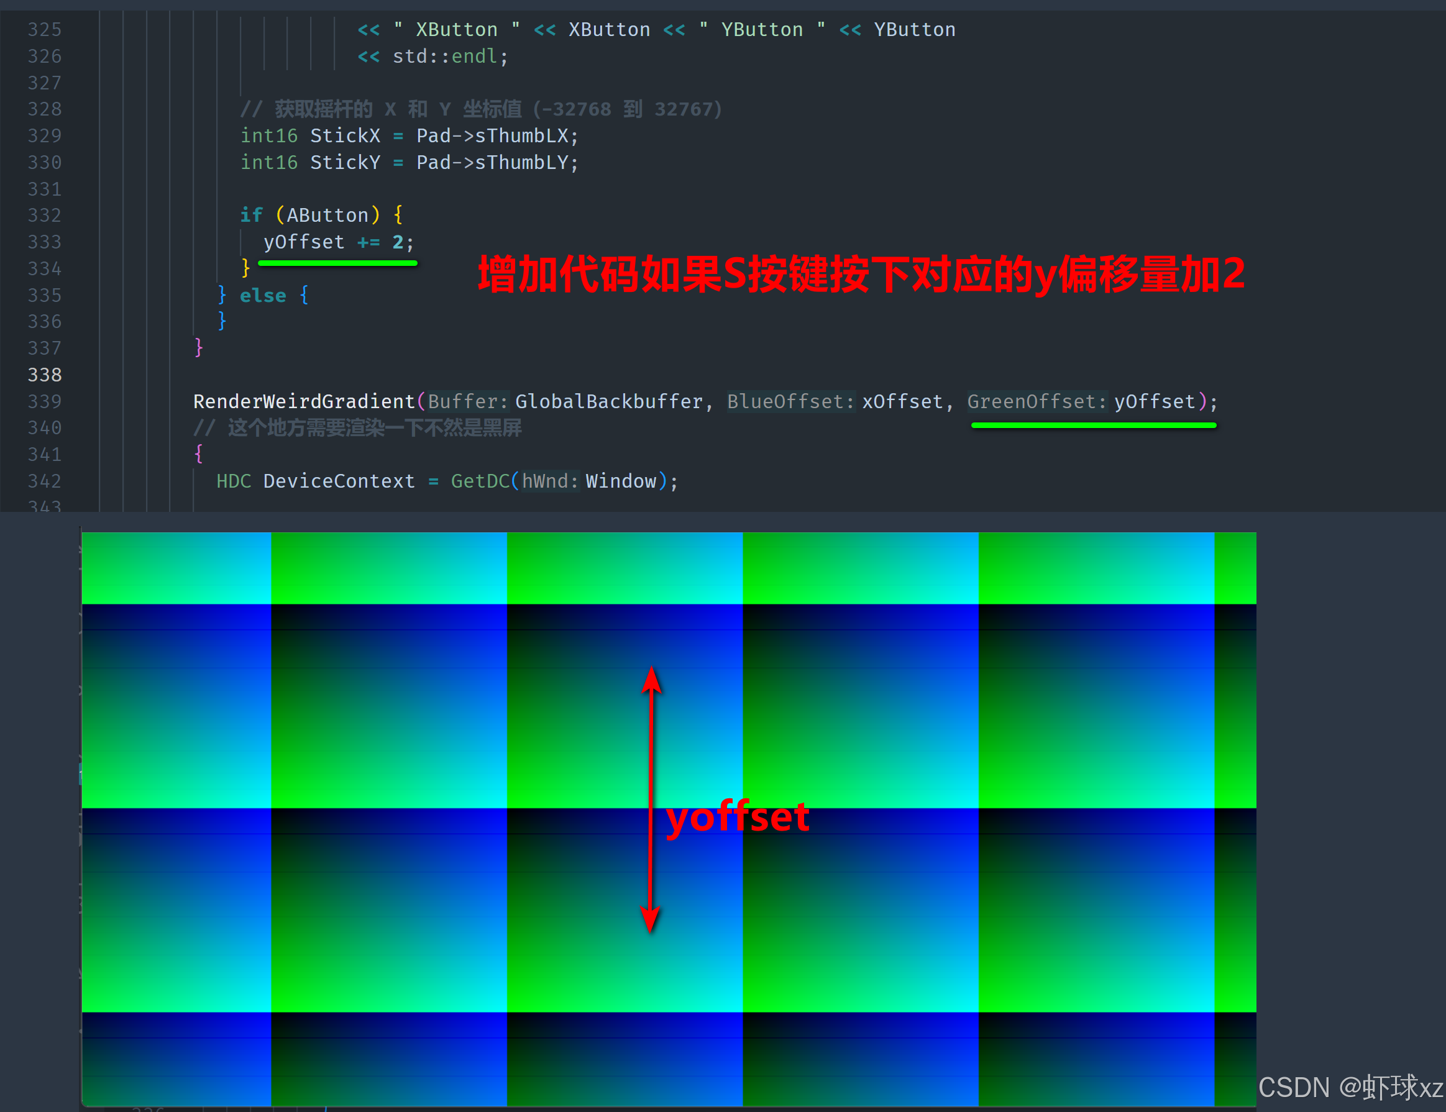This screenshot has width=1446, height=1112.
Task: Click the GetDC function call
Action: [480, 481]
